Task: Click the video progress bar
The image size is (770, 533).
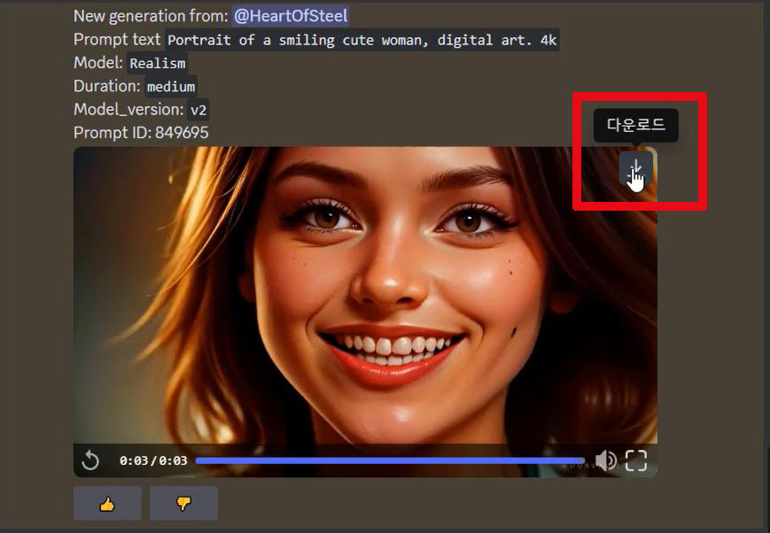Action: [390, 460]
